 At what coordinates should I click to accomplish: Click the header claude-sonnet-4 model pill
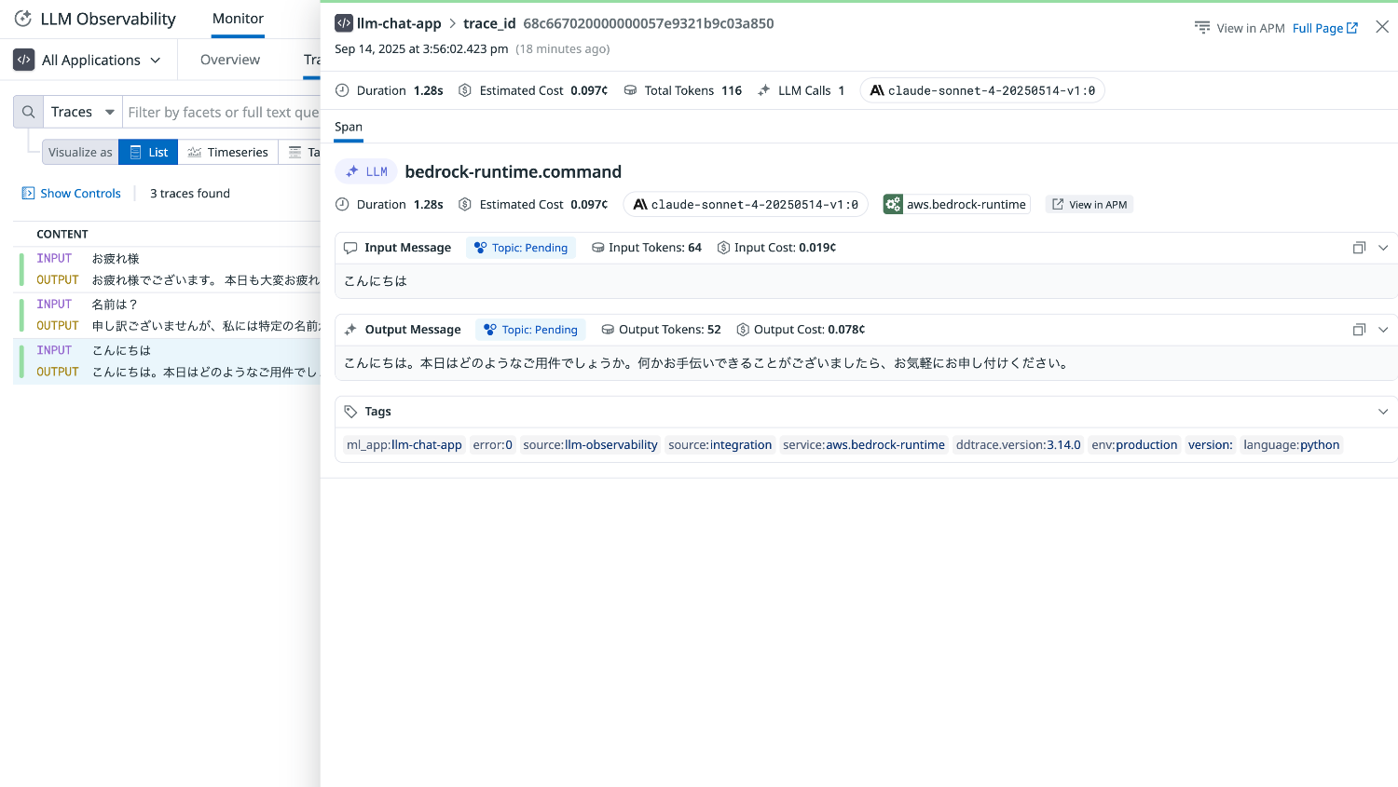[x=982, y=90]
